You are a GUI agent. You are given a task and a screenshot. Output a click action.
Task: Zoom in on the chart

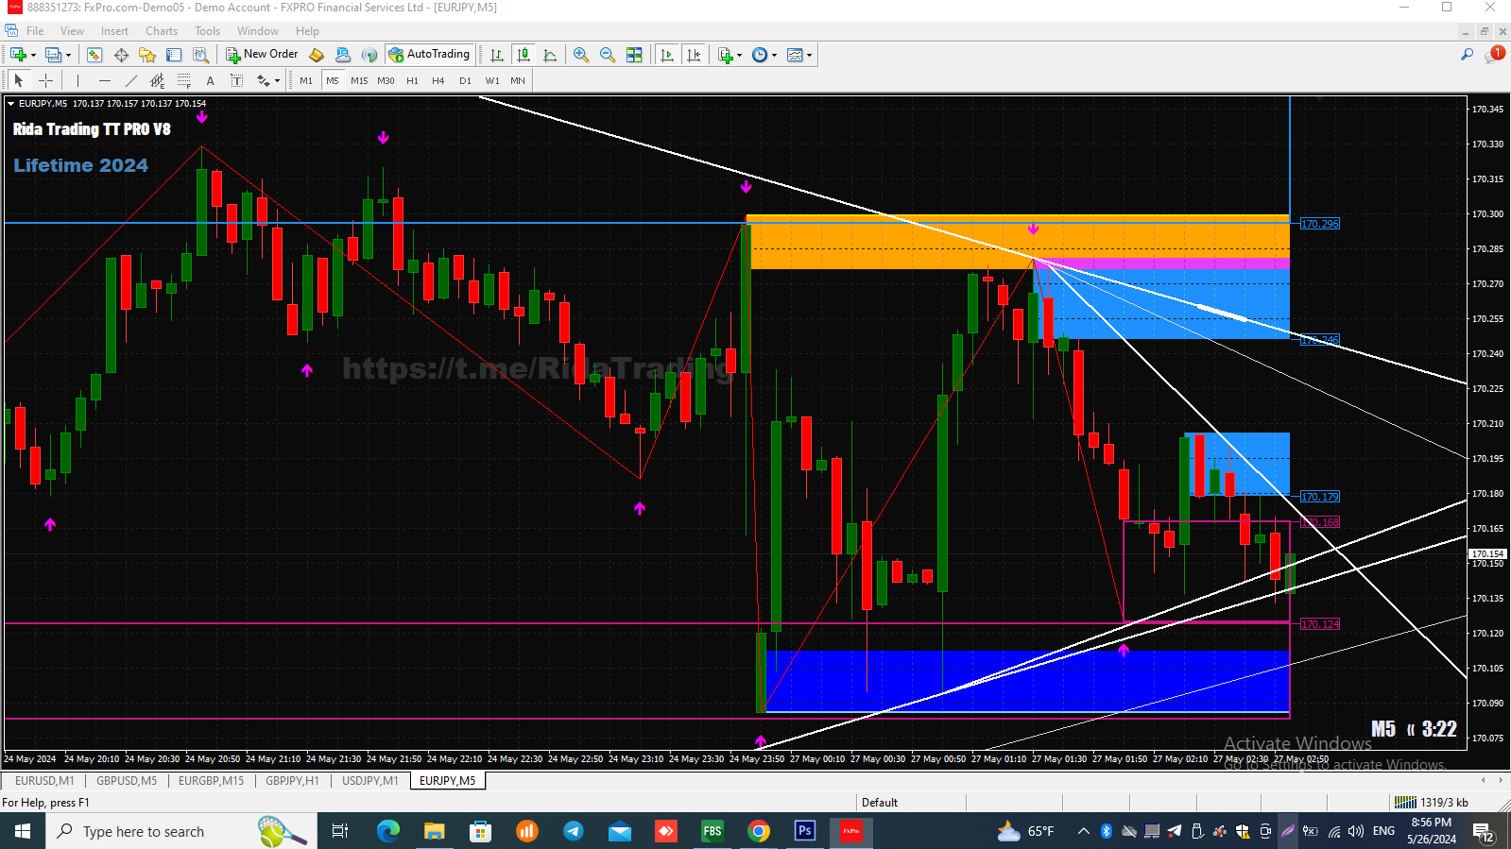pos(581,55)
